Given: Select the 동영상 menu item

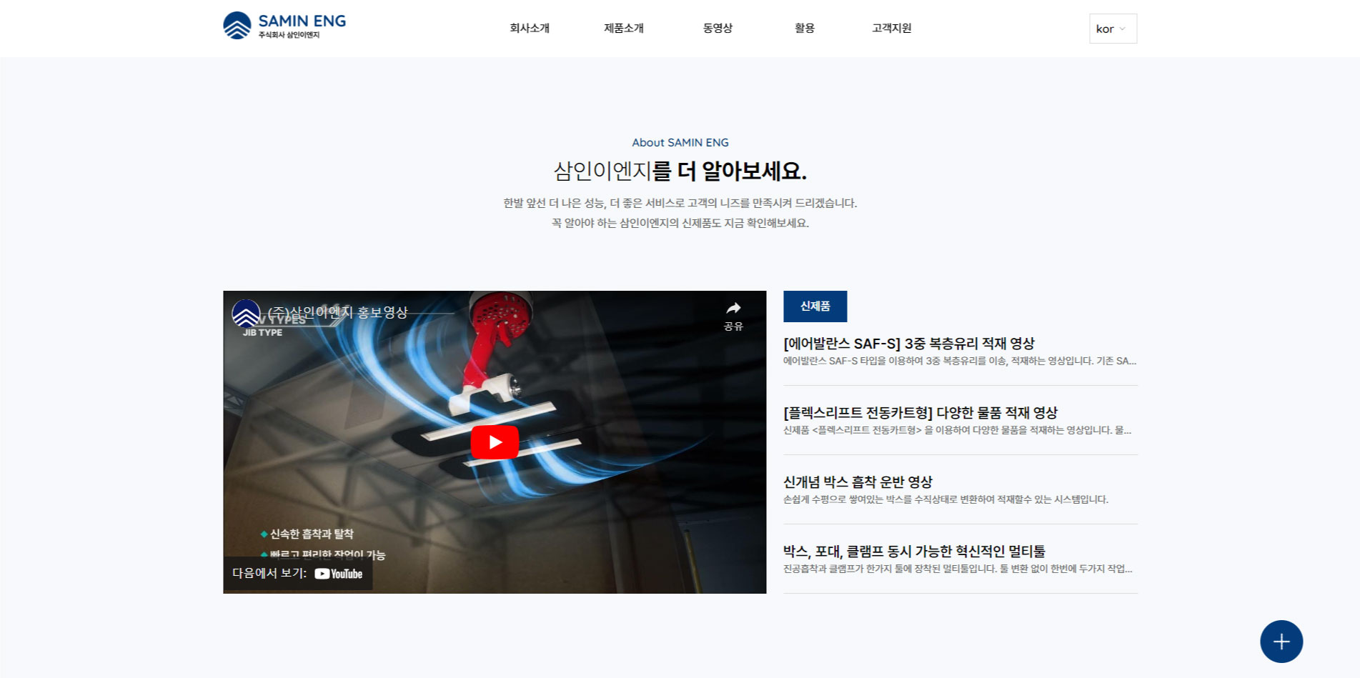Looking at the screenshot, I should click(718, 29).
